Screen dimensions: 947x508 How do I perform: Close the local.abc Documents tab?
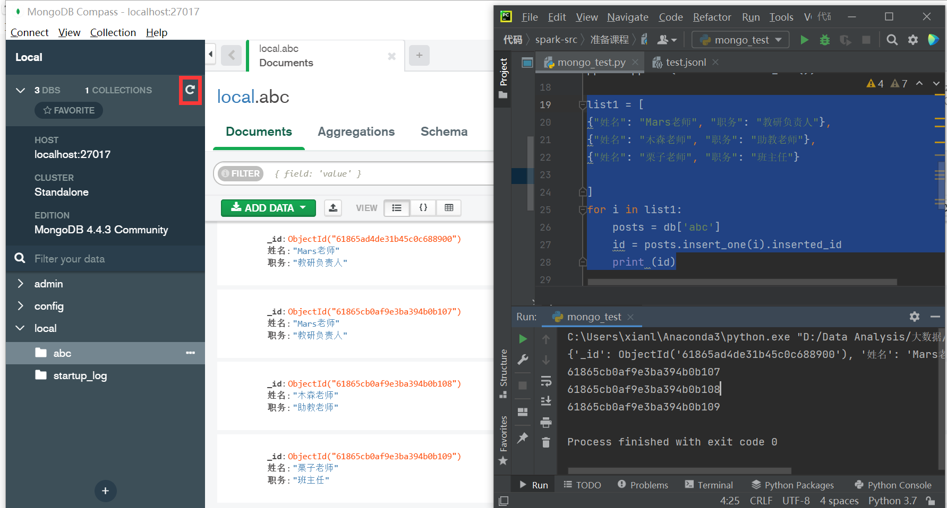(392, 56)
